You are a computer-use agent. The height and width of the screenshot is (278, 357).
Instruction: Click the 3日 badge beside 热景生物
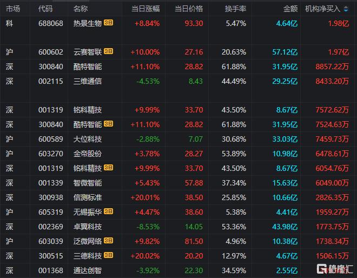pyautogui.click(x=108, y=23)
